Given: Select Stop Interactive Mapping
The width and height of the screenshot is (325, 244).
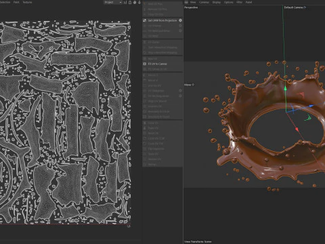Looking at the screenshot, I should click(x=162, y=52).
